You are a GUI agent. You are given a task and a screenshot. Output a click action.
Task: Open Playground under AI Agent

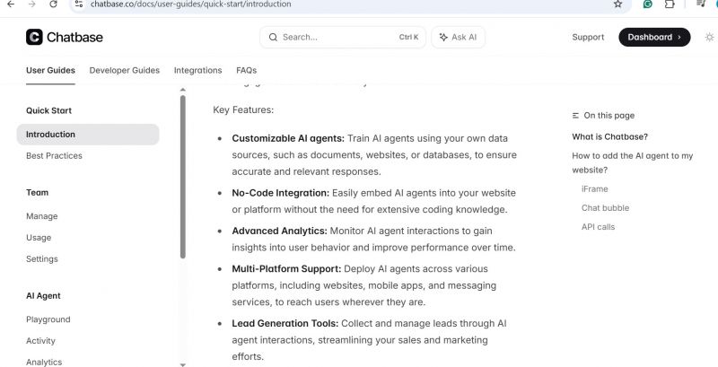click(x=48, y=319)
